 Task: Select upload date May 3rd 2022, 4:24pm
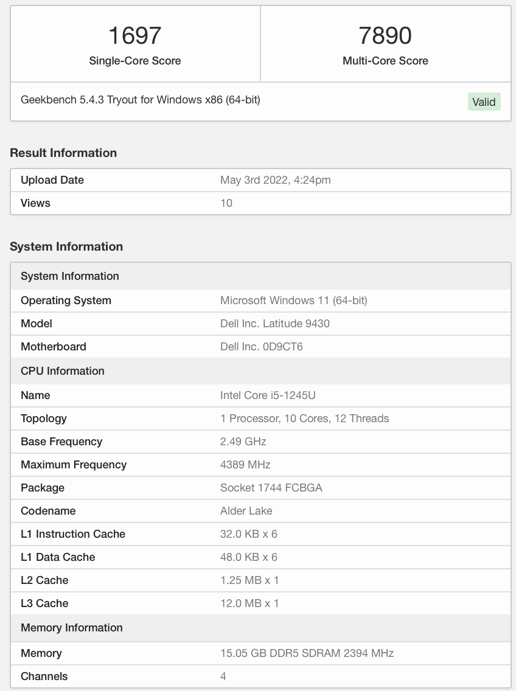(x=275, y=180)
